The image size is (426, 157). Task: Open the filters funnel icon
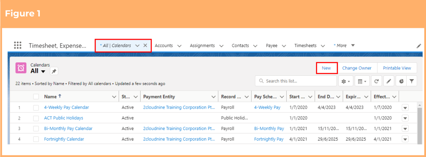coord(412,81)
